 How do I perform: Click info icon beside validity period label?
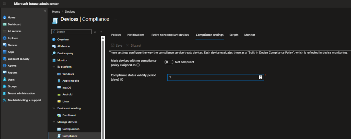[x=122, y=80]
